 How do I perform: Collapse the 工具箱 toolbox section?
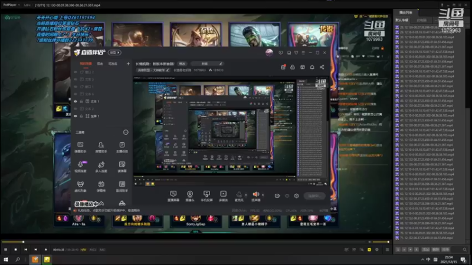tap(126, 132)
